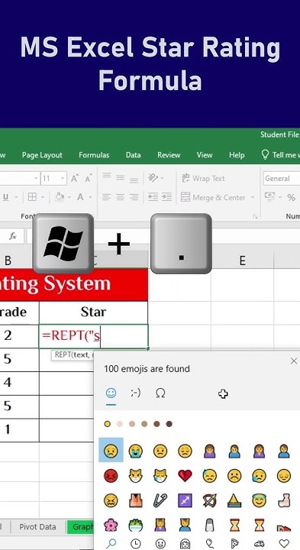Click the Decrease Font Size icon
Viewport: 300px width, 550px height.
click(x=89, y=178)
